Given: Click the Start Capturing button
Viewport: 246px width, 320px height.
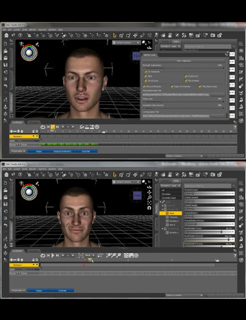Looking at the screenshot, I should (183, 61).
